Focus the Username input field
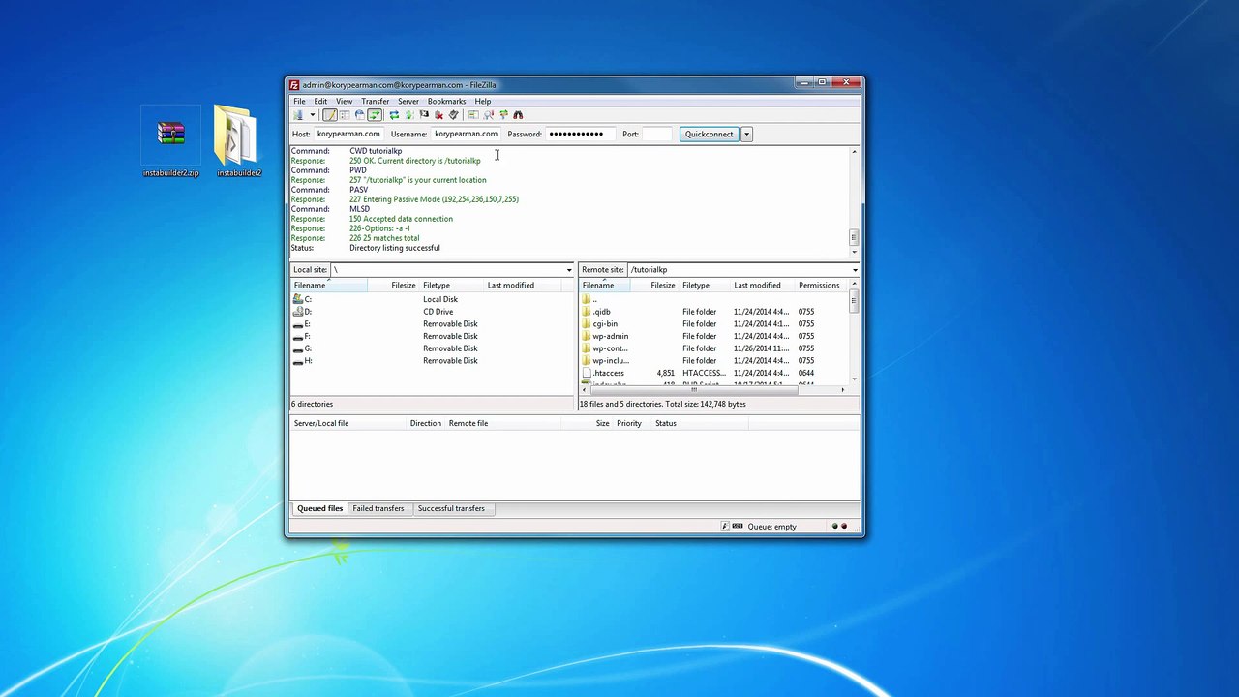1239x697 pixels. [466, 135]
